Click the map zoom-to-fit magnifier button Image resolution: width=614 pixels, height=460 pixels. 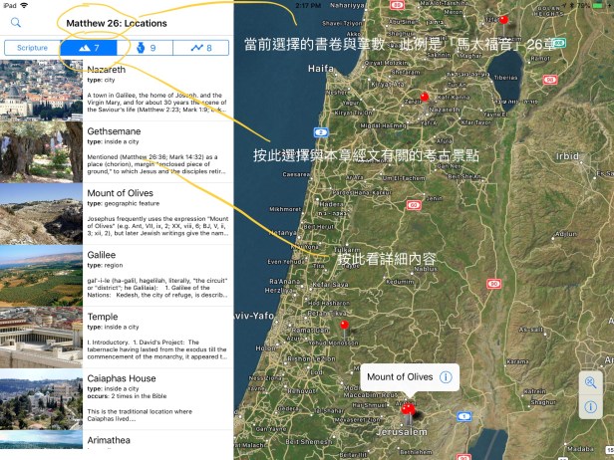(x=591, y=383)
